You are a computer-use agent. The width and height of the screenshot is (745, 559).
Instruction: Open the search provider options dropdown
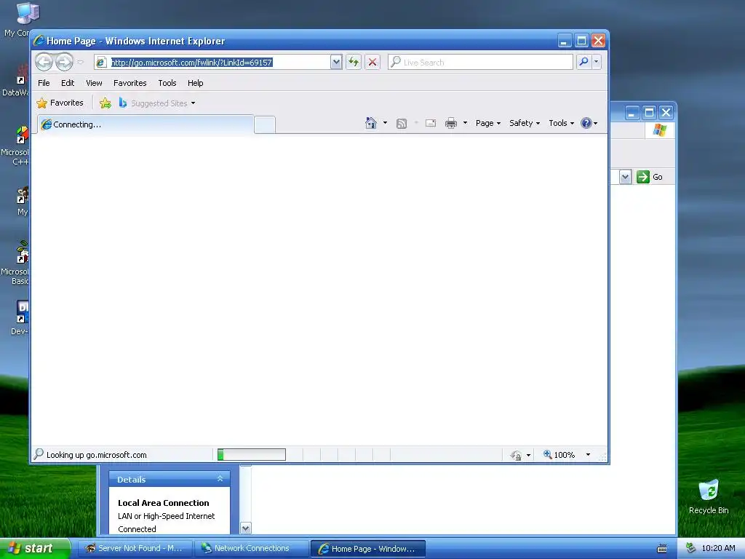coord(597,63)
